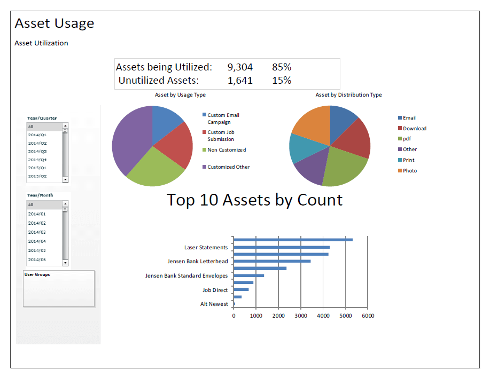Click Year/Month list scroll down arrow

tap(65, 263)
